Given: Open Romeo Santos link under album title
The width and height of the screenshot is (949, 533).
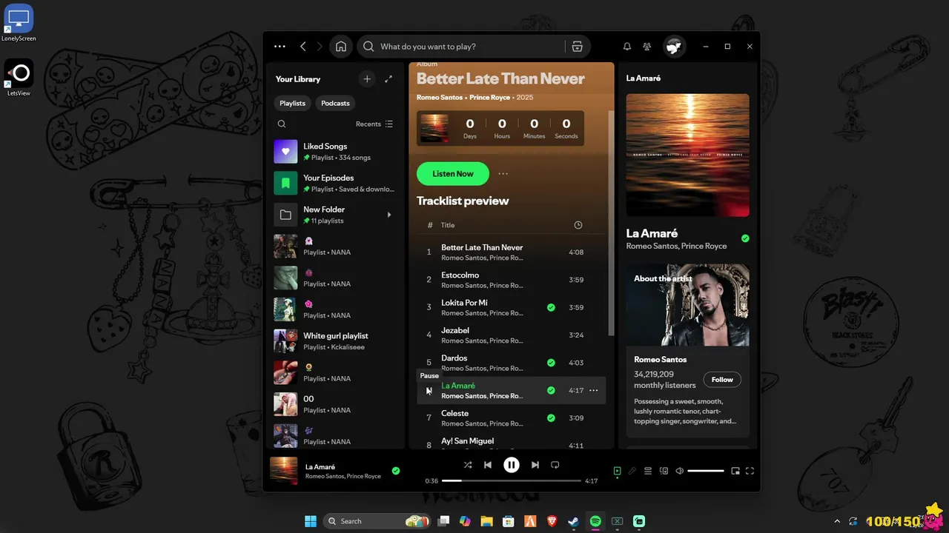Looking at the screenshot, I should click(x=440, y=98).
